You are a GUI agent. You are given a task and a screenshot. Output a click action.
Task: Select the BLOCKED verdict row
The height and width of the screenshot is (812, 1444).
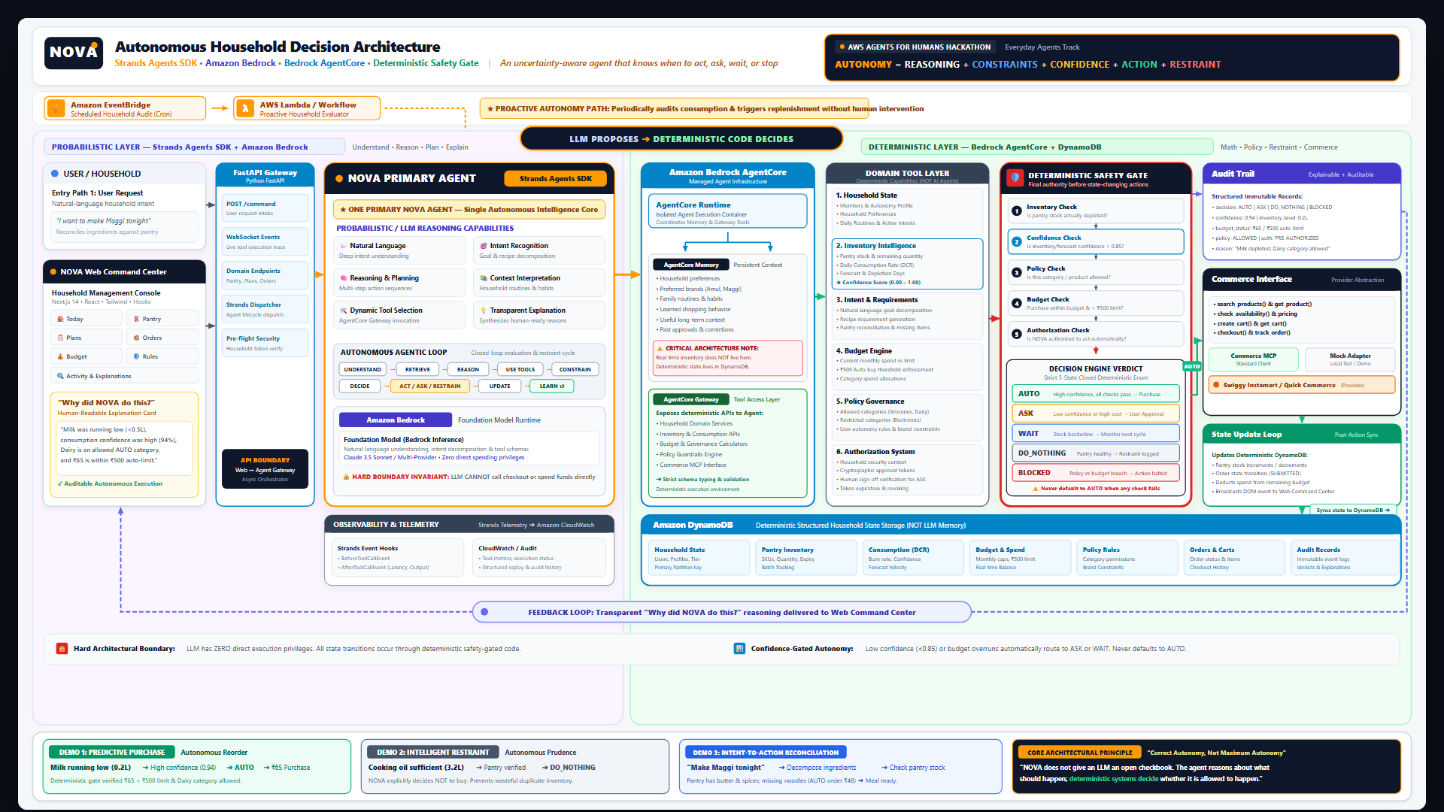(x=1095, y=473)
